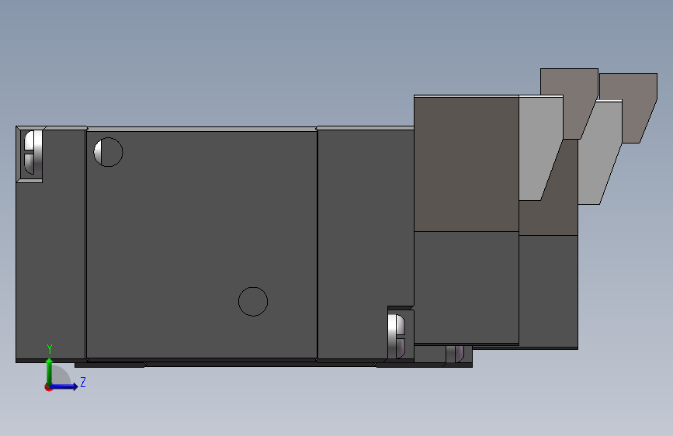The height and width of the screenshot is (436, 673).
Task: Click the 'Y' axis label
Action: tap(50, 349)
